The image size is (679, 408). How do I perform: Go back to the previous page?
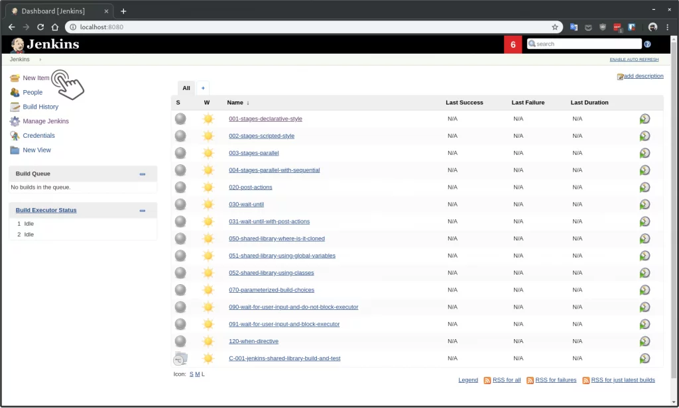point(12,27)
